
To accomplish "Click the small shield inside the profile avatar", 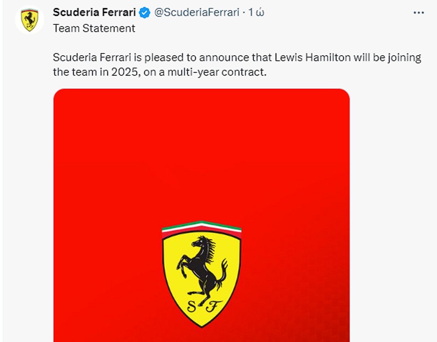I will click(29, 20).
